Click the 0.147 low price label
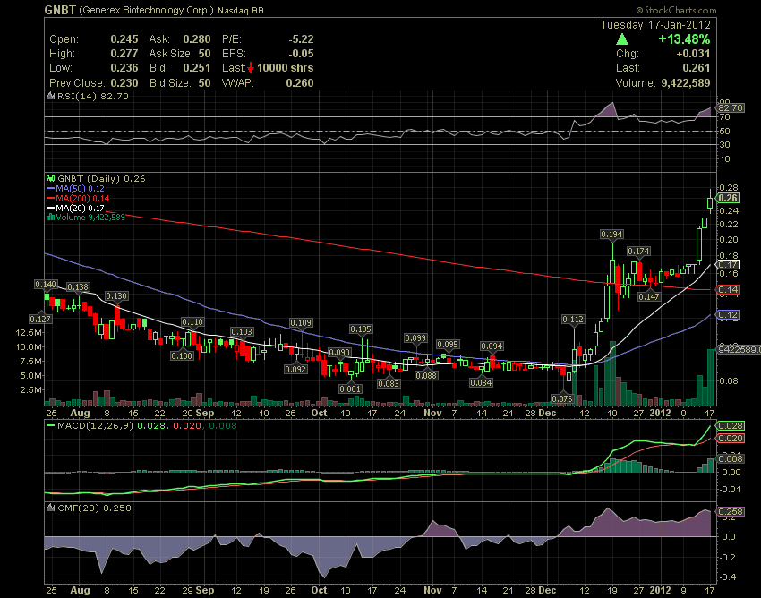 [649, 296]
